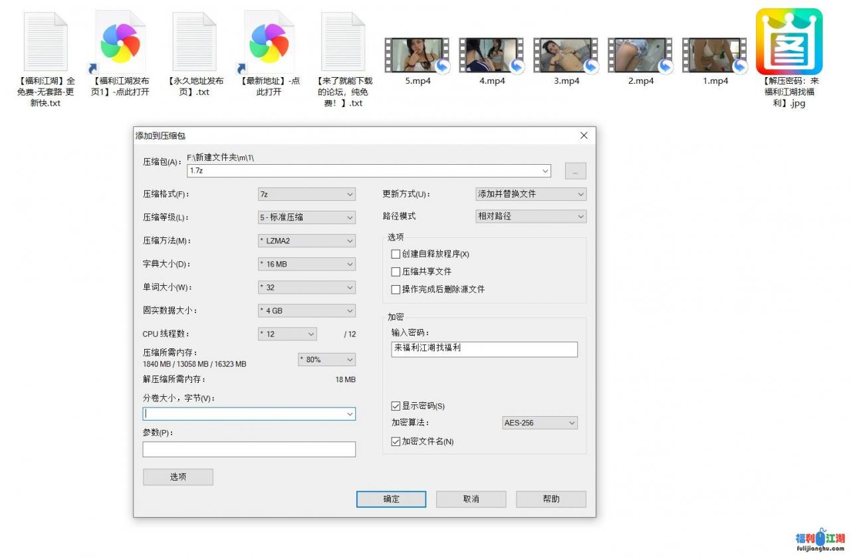This screenshot has width=851, height=557.
Task: Click the 确定 button
Action: pos(391,499)
